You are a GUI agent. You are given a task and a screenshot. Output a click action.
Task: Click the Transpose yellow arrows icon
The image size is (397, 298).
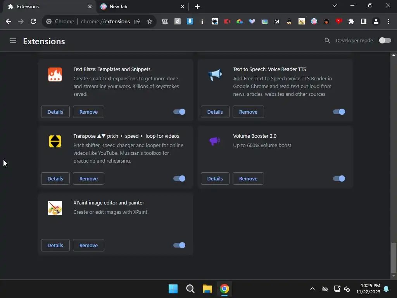click(55, 141)
